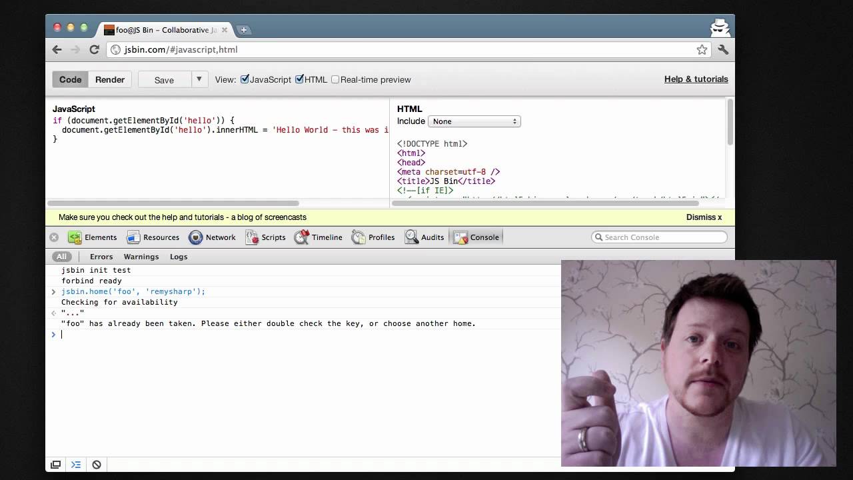Open the Audits panel in DevTools

click(425, 237)
